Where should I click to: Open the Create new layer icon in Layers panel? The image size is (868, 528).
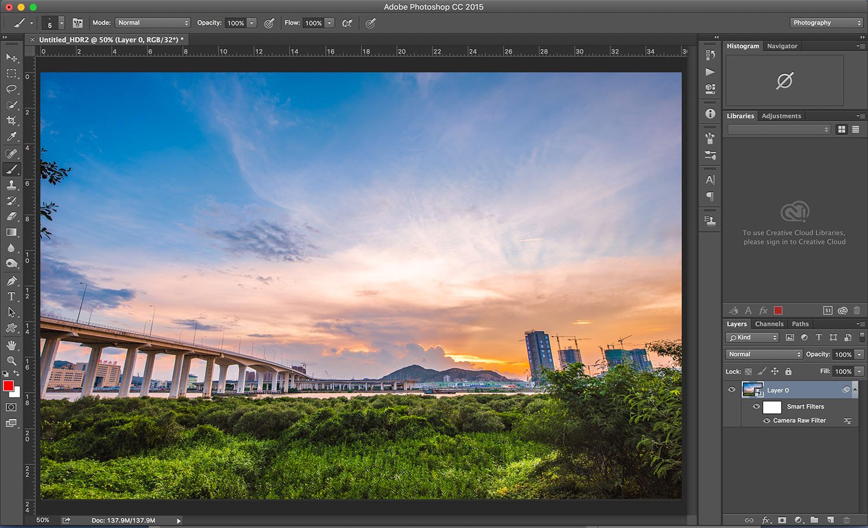click(x=830, y=520)
